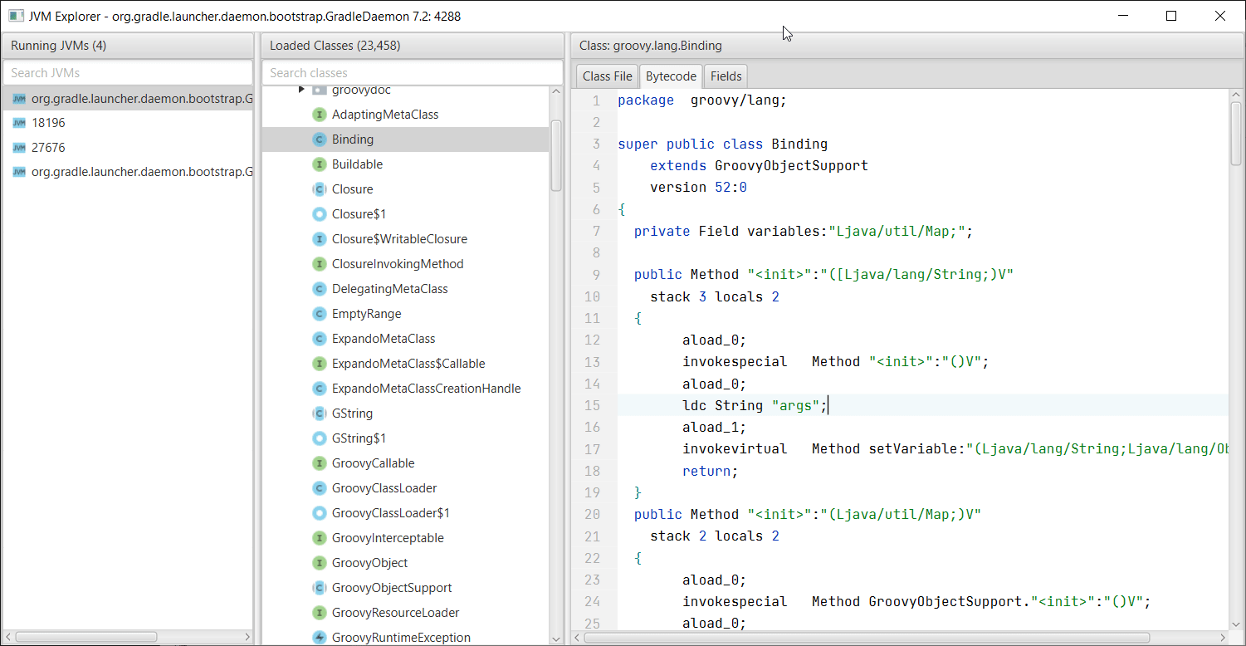Click the invokevirtual setVariable line
This screenshot has width=1246, height=646.
tap(955, 448)
